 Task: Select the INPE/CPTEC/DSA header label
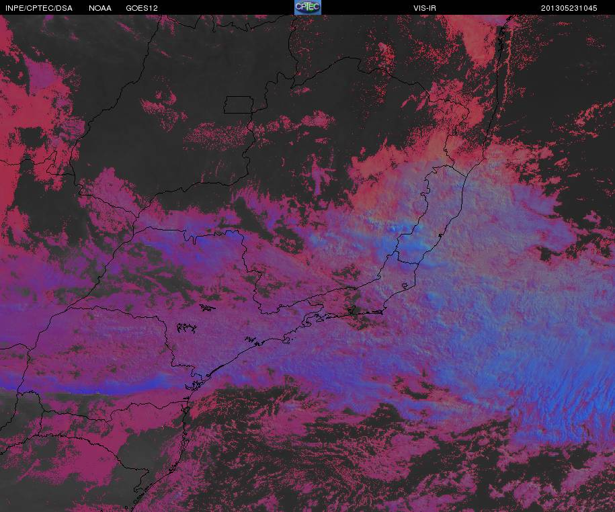pyautogui.click(x=39, y=8)
